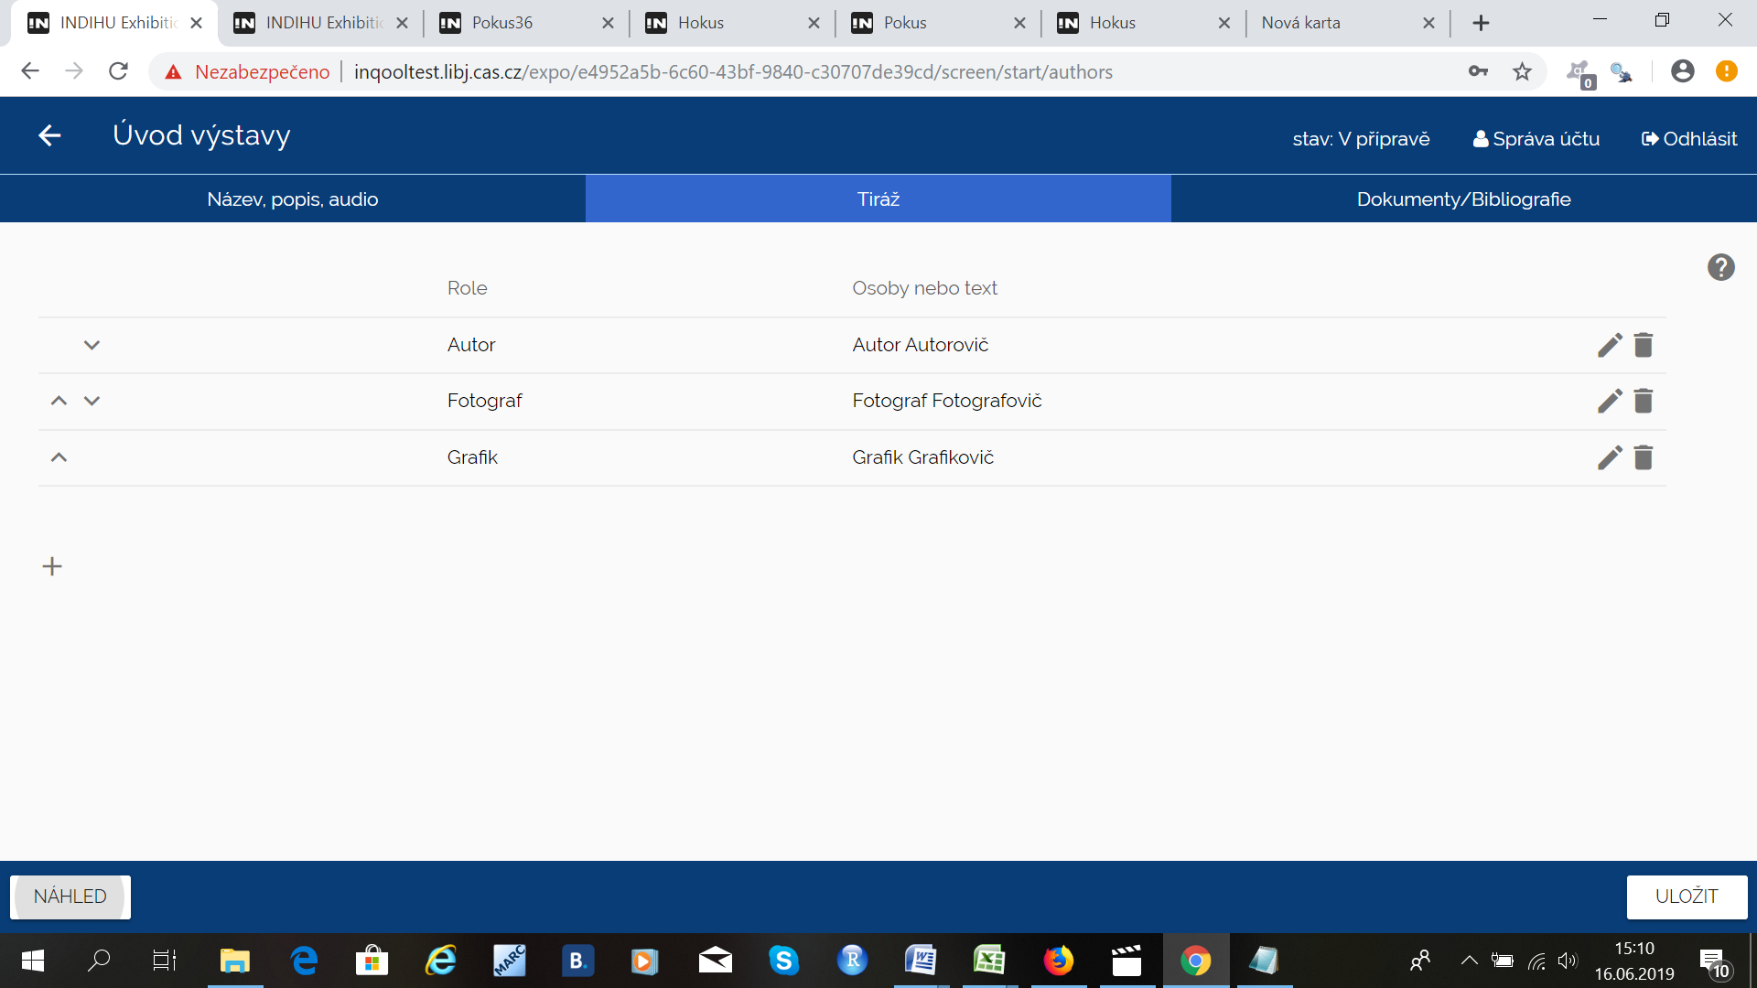Open Správa účtu account settings
The image size is (1757, 988).
[x=1536, y=139]
